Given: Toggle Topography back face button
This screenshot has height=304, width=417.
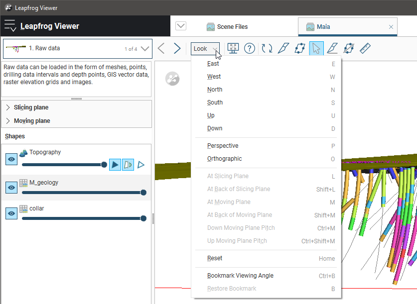Looking at the screenshot, I should [x=128, y=165].
